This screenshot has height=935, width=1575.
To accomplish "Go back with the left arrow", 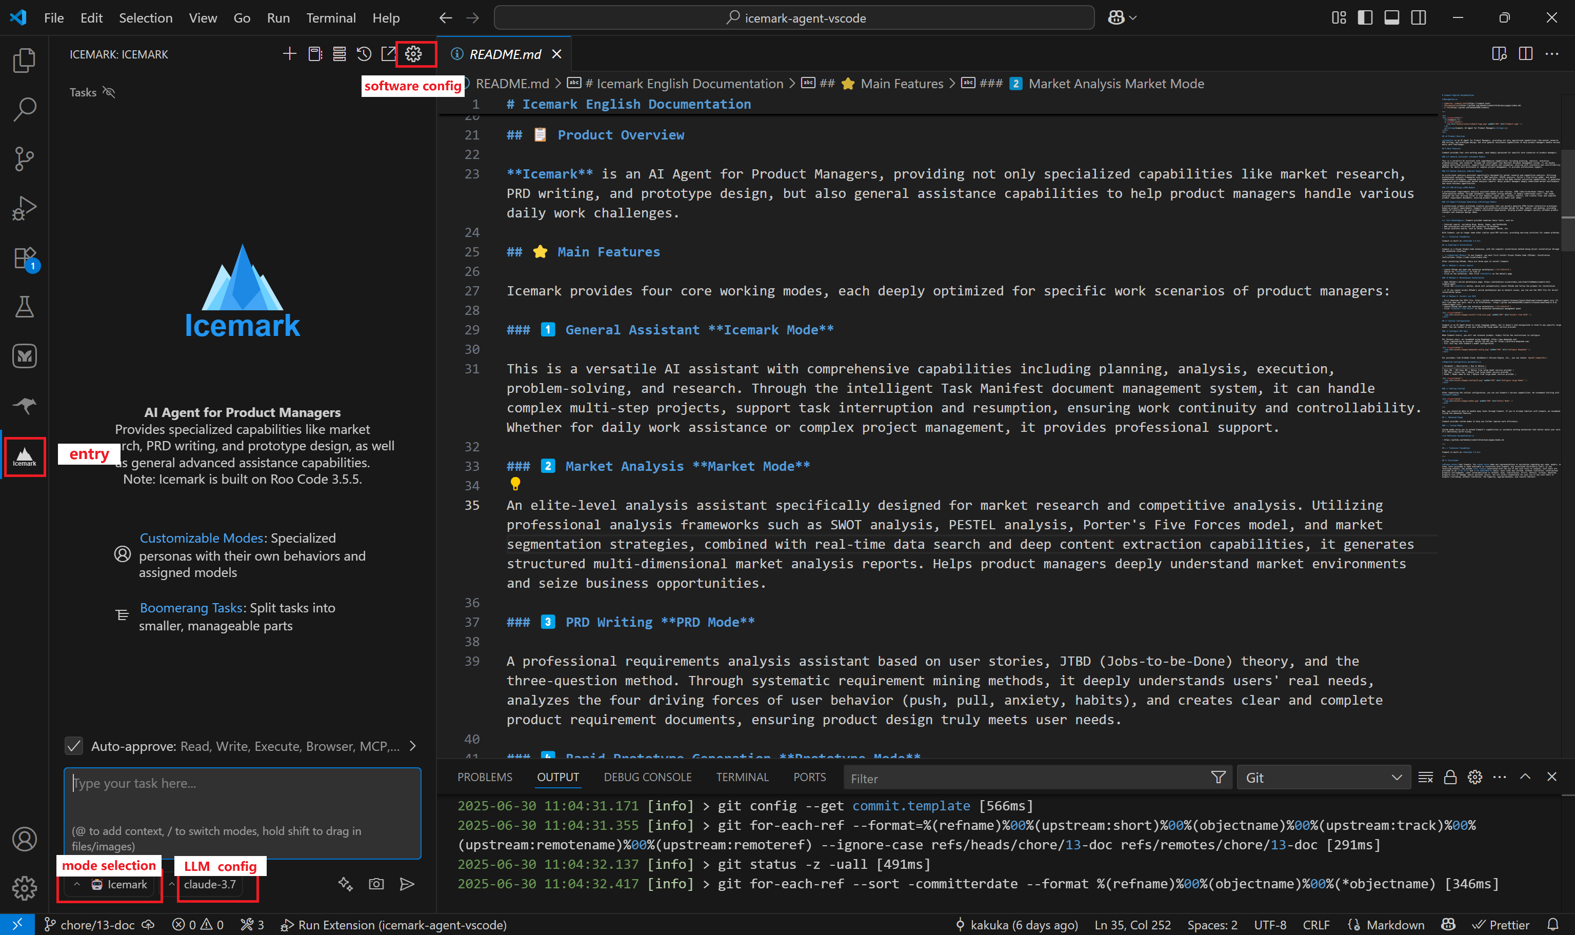I will coord(445,17).
